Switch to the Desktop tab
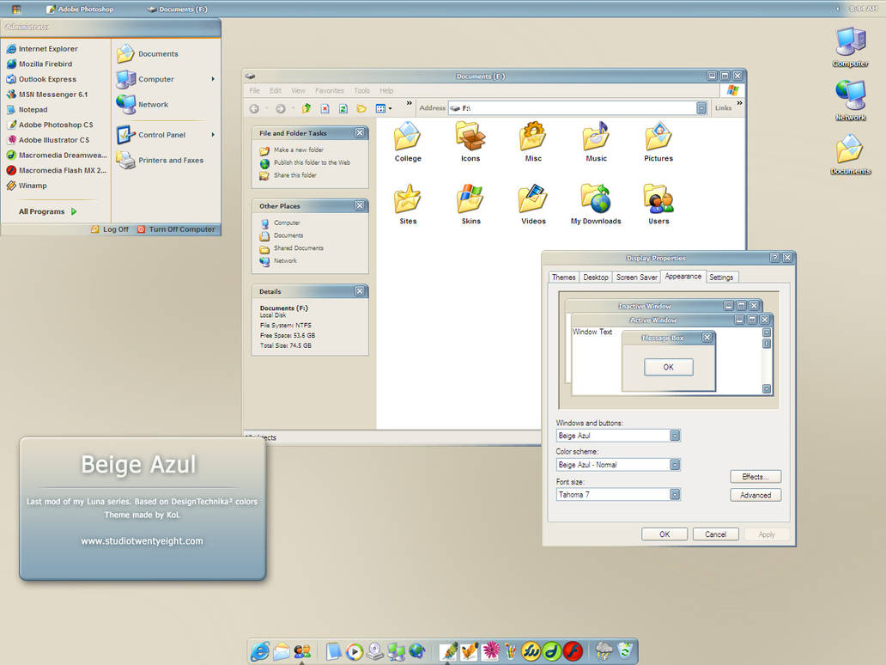886x665 pixels. 596,277
